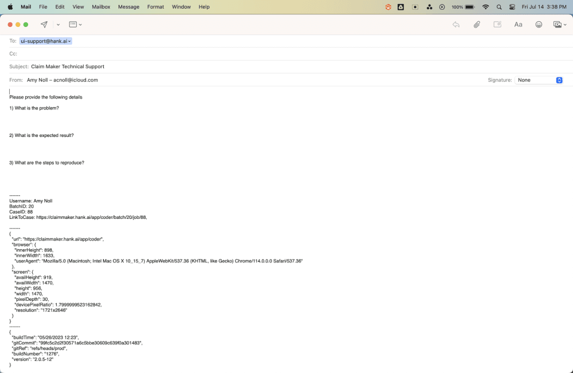Click the From address Amy Noll

[x=62, y=80]
